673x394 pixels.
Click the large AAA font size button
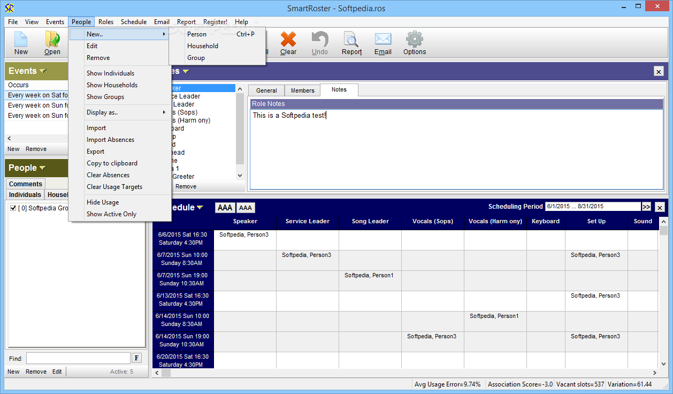(x=225, y=208)
